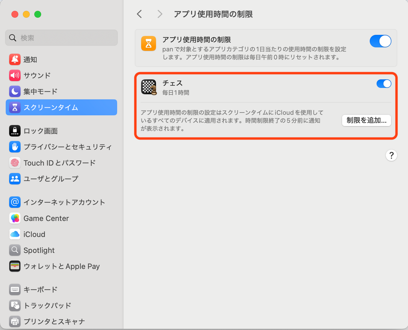Click the Trackpad icon in sidebar
Screen dimensions: 408x330
pos(15,306)
